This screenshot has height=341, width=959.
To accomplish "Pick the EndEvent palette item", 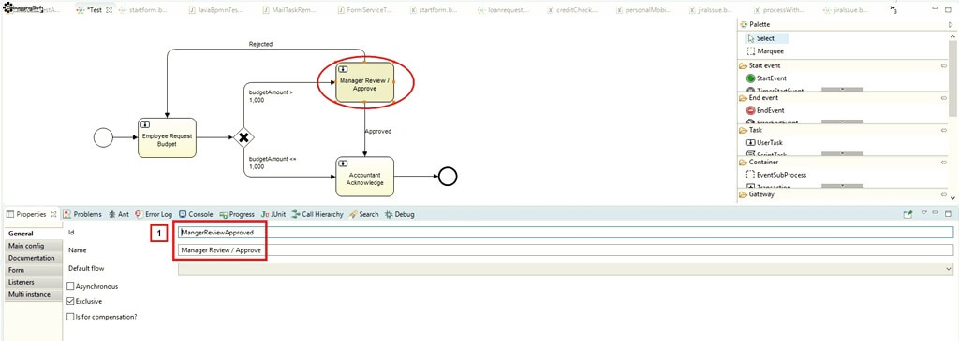I will pyautogui.click(x=765, y=110).
